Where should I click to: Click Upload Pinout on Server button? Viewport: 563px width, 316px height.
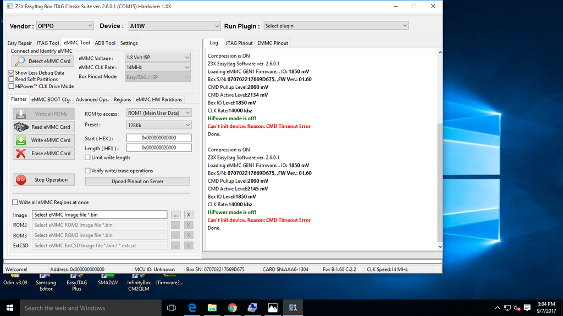click(x=137, y=181)
